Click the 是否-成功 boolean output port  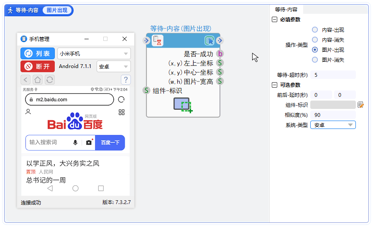click(x=220, y=54)
